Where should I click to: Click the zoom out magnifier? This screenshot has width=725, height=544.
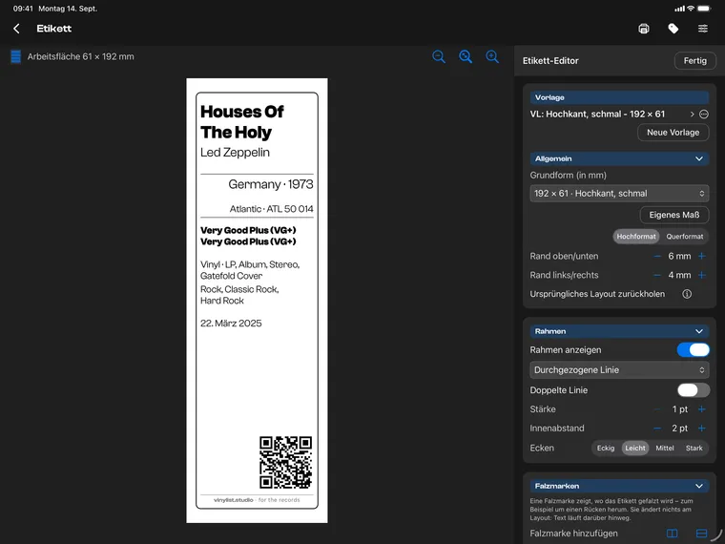coord(438,57)
